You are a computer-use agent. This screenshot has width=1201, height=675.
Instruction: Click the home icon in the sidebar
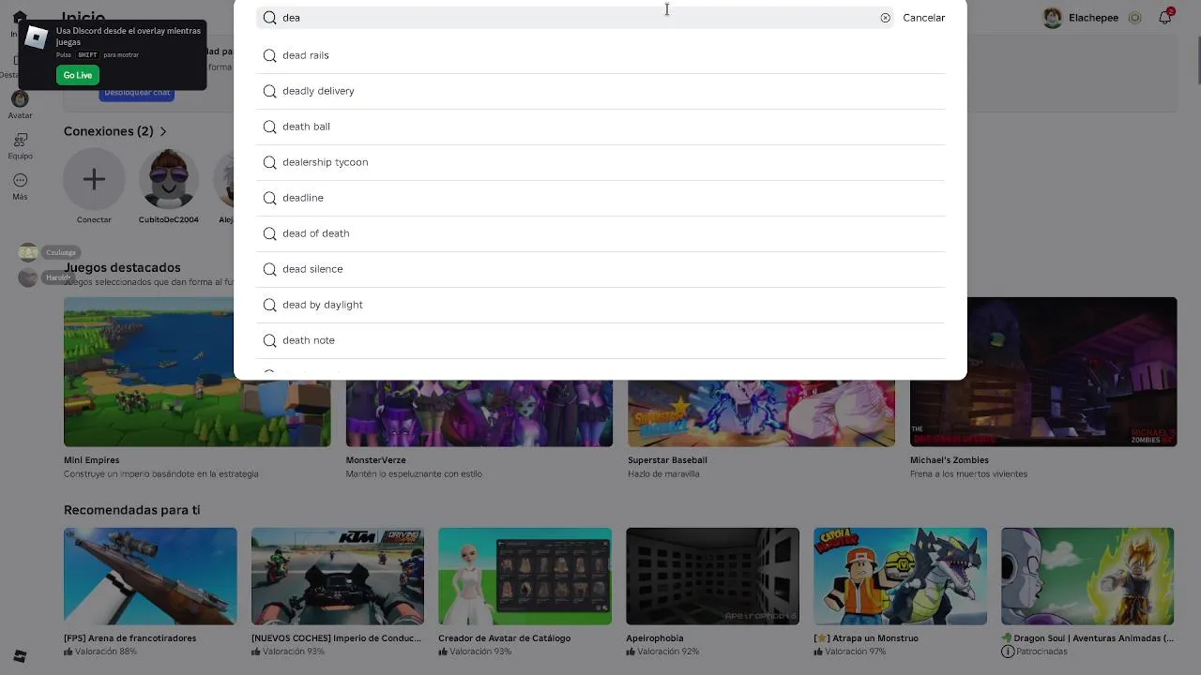coord(20,17)
